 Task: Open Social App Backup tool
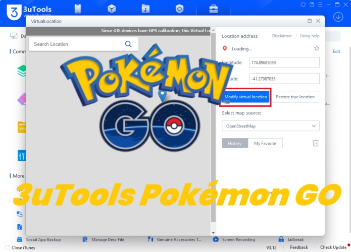[x=39, y=239]
